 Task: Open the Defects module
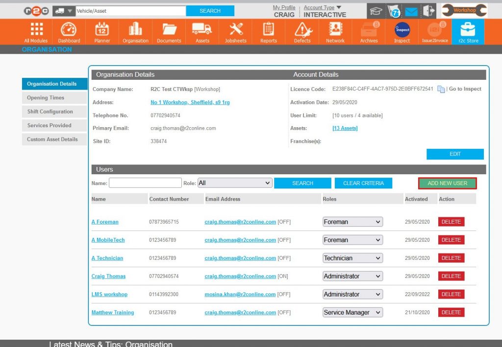click(x=301, y=31)
